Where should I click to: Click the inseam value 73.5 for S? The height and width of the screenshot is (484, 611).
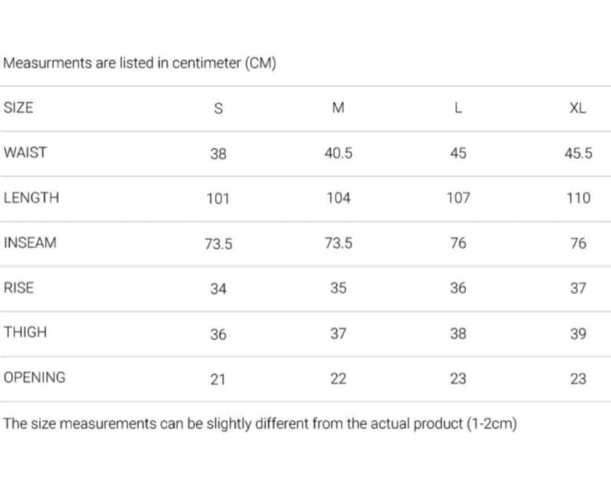218,244
